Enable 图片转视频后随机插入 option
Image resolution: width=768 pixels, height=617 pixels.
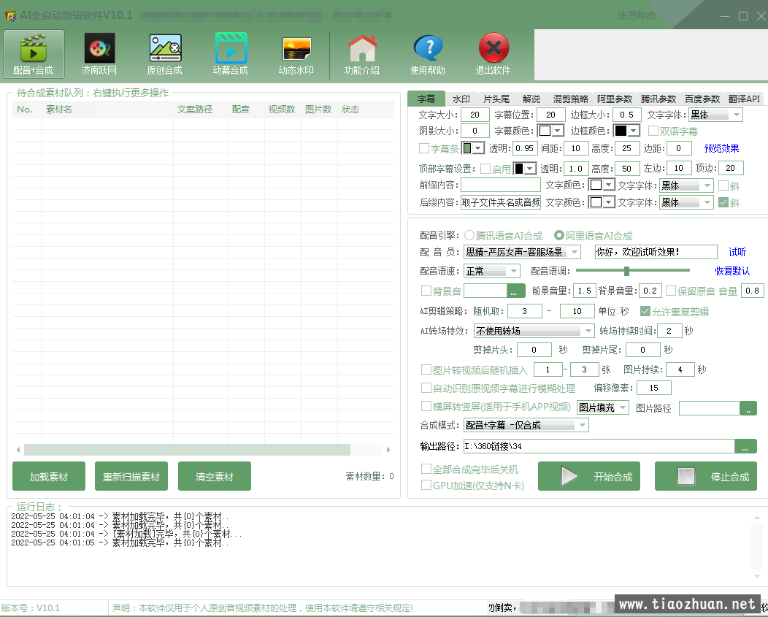coord(426,369)
